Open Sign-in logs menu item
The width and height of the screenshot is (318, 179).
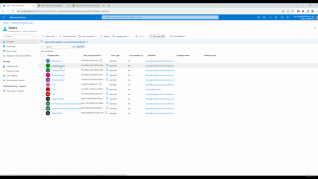click(x=11, y=51)
